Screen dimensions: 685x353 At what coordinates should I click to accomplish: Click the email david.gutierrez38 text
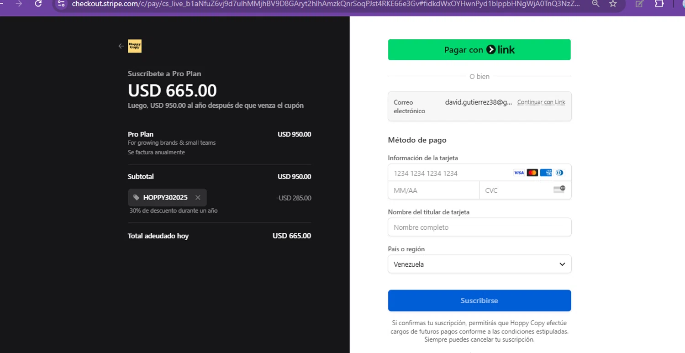[479, 102]
